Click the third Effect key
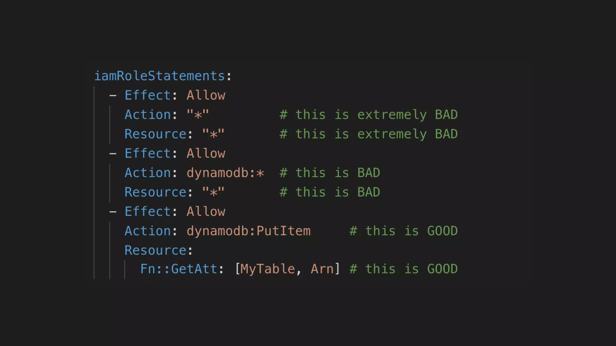This screenshot has width=616, height=346. (x=147, y=211)
